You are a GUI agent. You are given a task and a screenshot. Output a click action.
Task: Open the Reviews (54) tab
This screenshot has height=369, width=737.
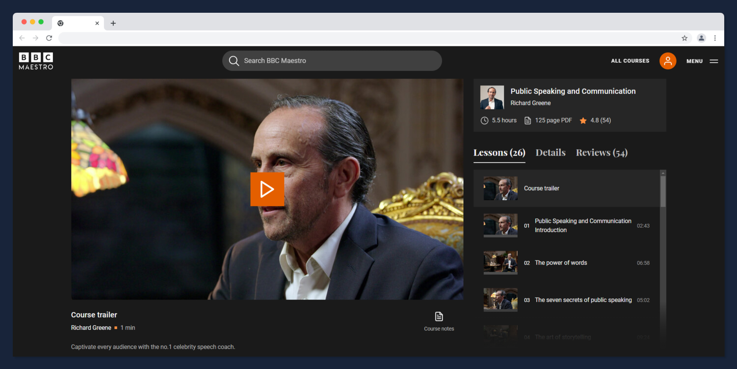(x=601, y=153)
